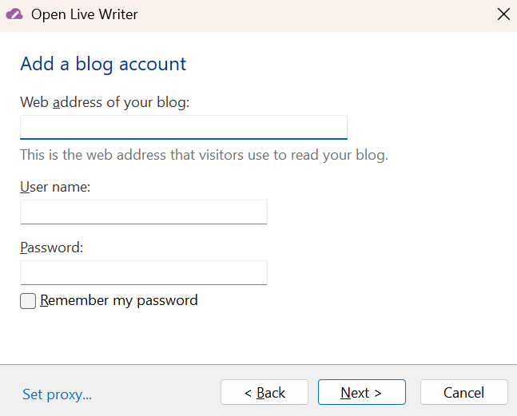Enable the Remember my password checkbox
Screen dimensions: 517x416
[28, 301]
